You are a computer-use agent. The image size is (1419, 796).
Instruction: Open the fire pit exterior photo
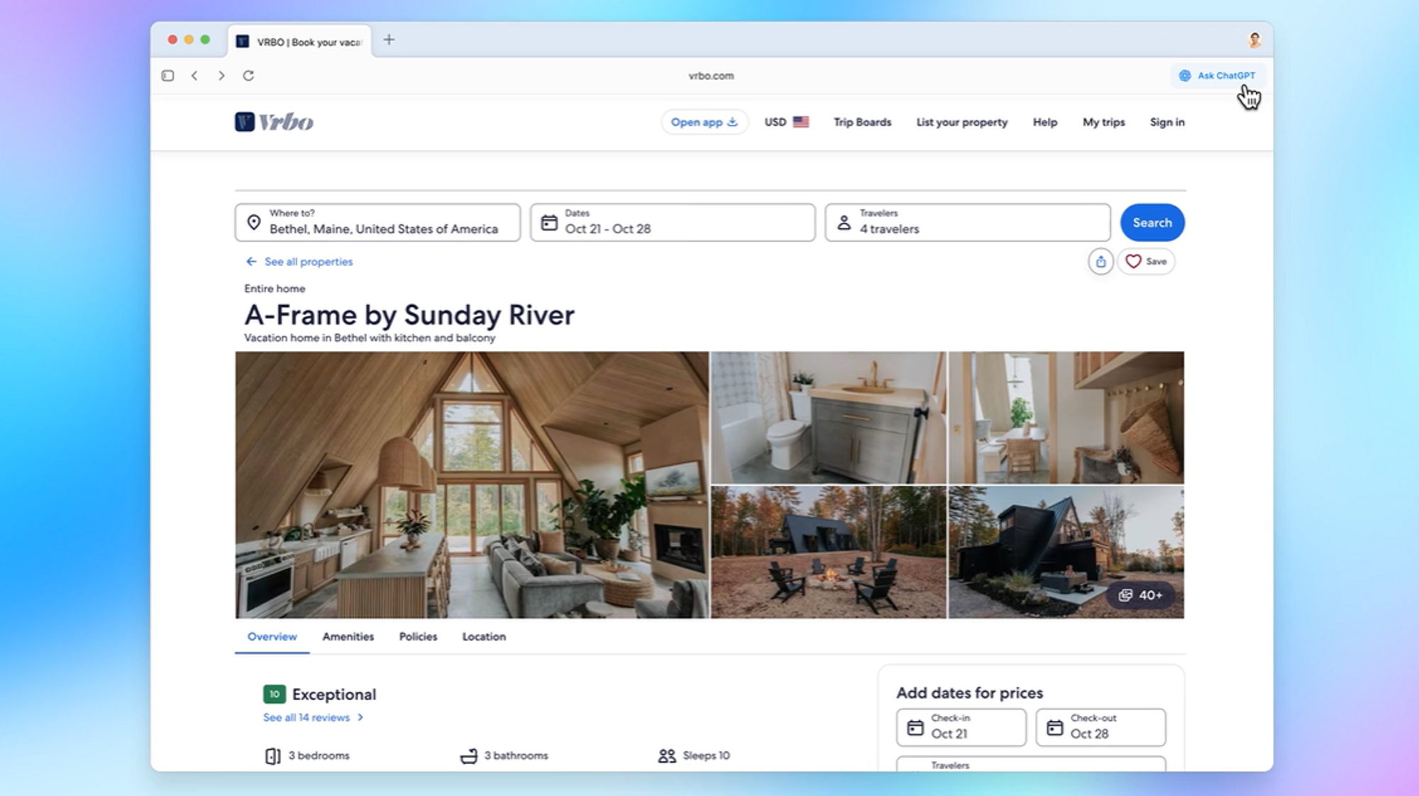point(828,552)
